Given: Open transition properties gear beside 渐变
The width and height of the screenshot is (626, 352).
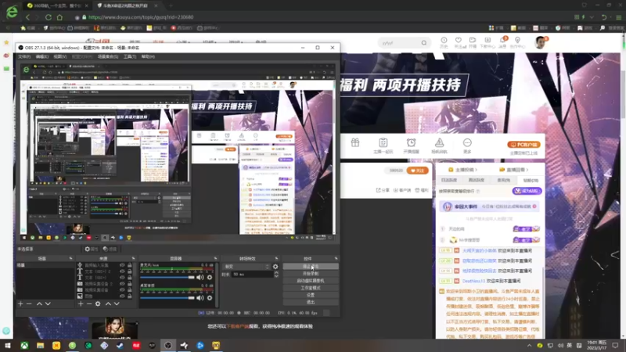Looking at the screenshot, I should point(275,267).
